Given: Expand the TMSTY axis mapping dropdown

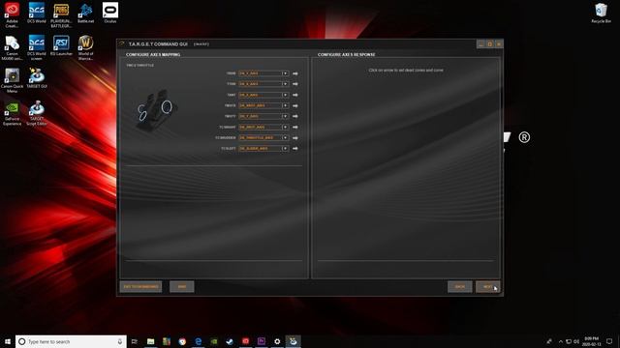Looking at the screenshot, I should pyautogui.click(x=285, y=116).
